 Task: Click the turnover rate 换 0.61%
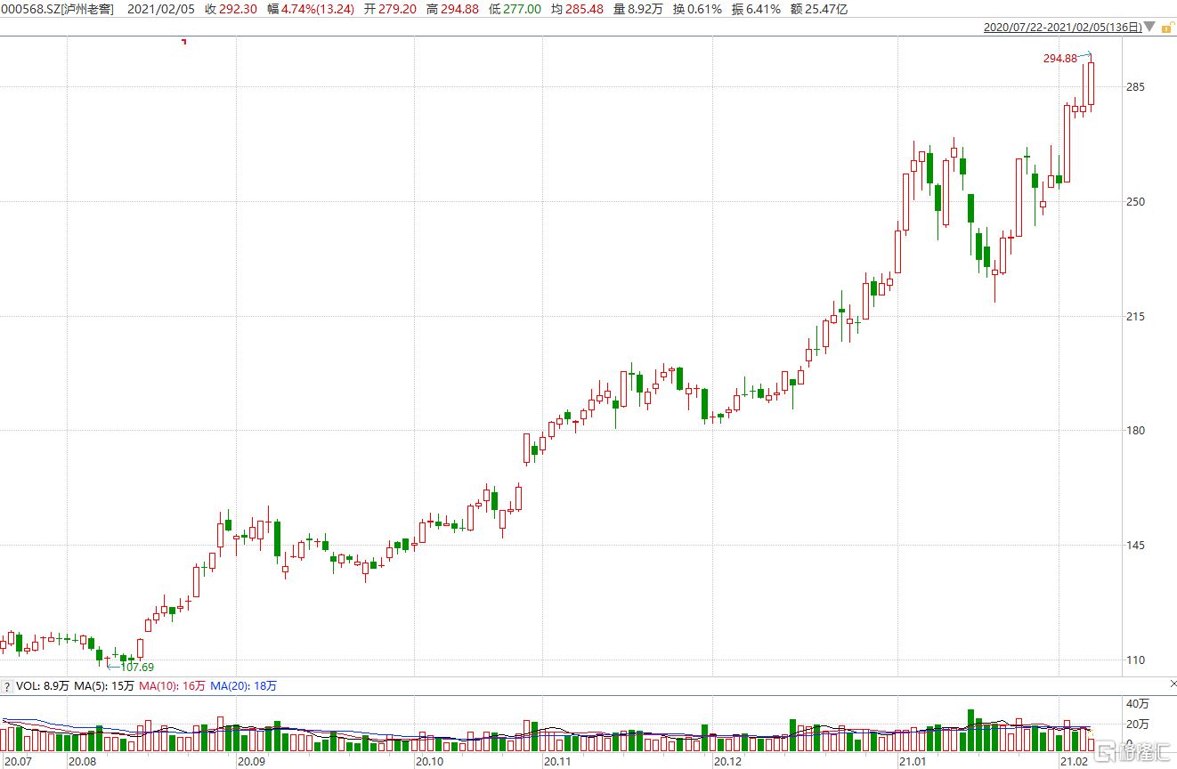(x=697, y=9)
